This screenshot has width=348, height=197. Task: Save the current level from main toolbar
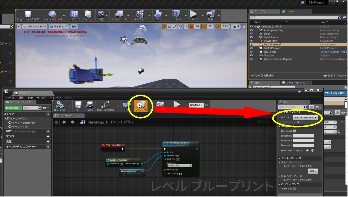coord(28,16)
